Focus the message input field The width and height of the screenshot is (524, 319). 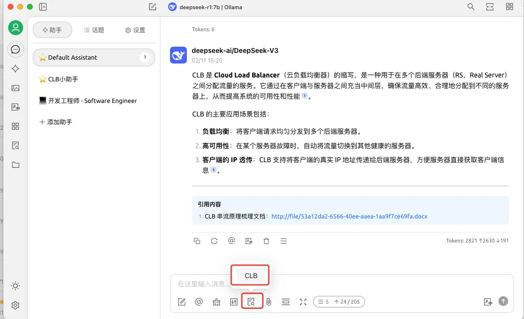pos(341,284)
